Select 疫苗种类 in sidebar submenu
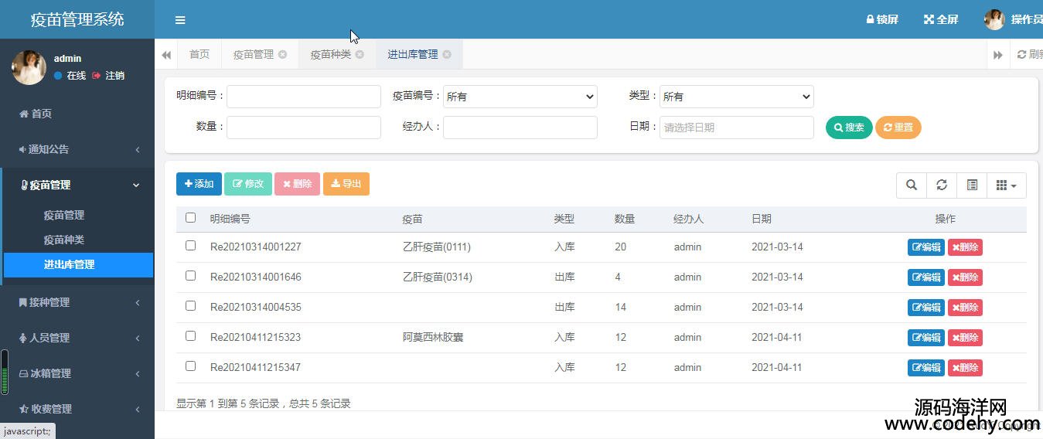Viewport: 1043px width, 439px height. click(x=64, y=240)
